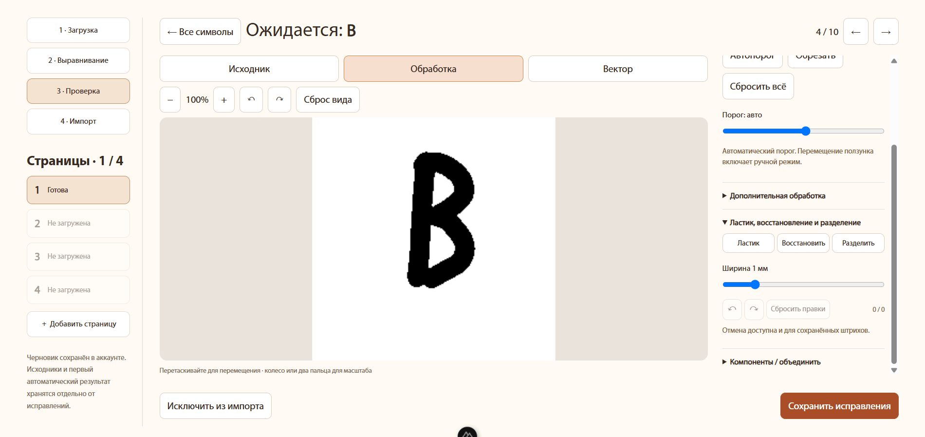Click the scroll-down arrow of settings panel
Image resolution: width=925 pixels, height=437 pixels.
point(894,370)
